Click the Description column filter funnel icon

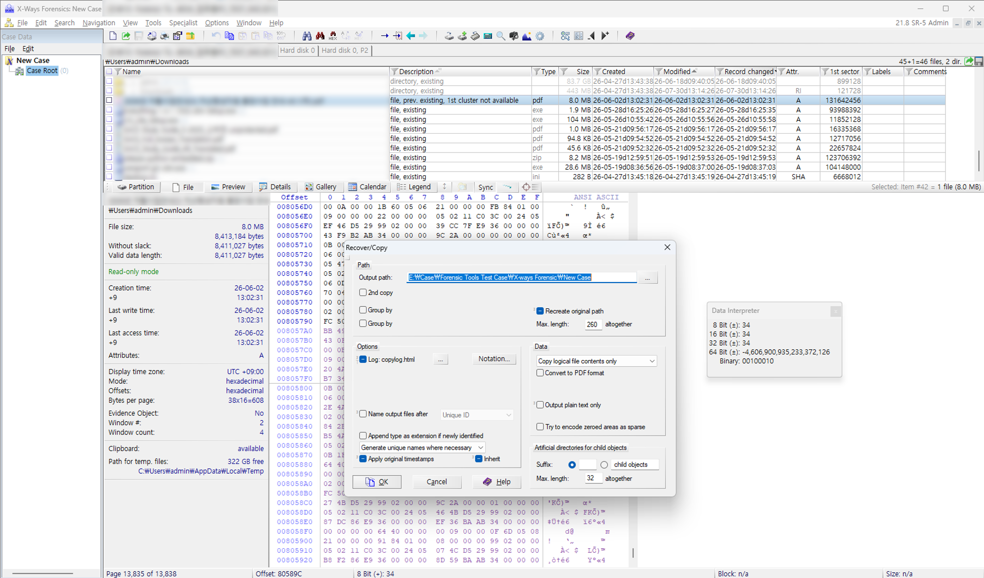(x=394, y=72)
